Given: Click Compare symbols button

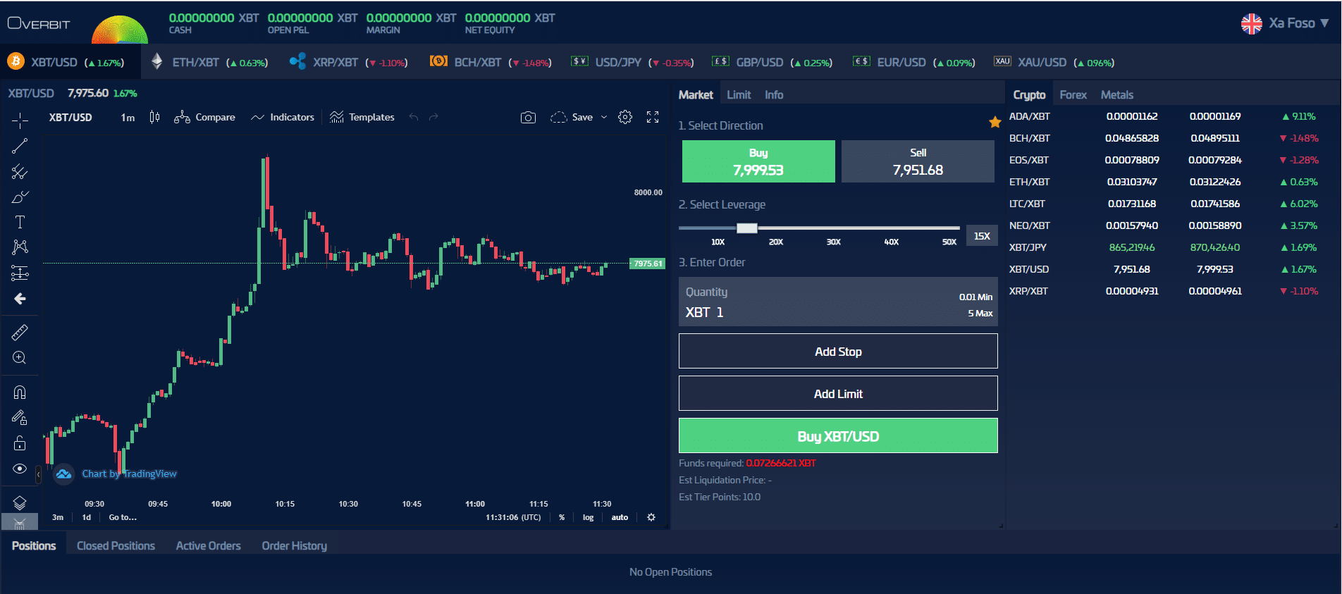Looking at the screenshot, I should [x=205, y=117].
